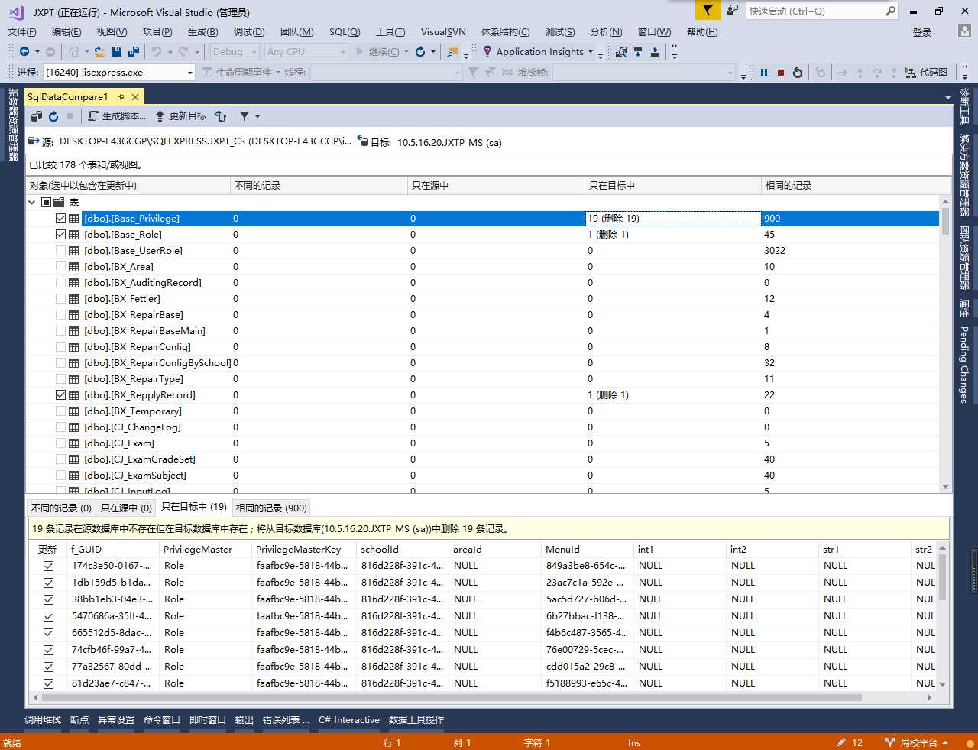Click the debug Restart circular arrow icon
978x750 pixels.
(798, 72)
